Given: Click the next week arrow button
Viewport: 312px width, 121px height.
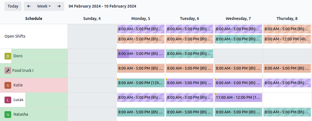Looking at the screenshot, I should point(59,6).
